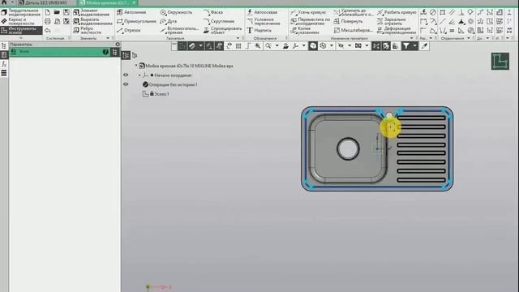Toggle visibility of Операция без истории:1
This screenshot has height=292, width=519.
126,84
